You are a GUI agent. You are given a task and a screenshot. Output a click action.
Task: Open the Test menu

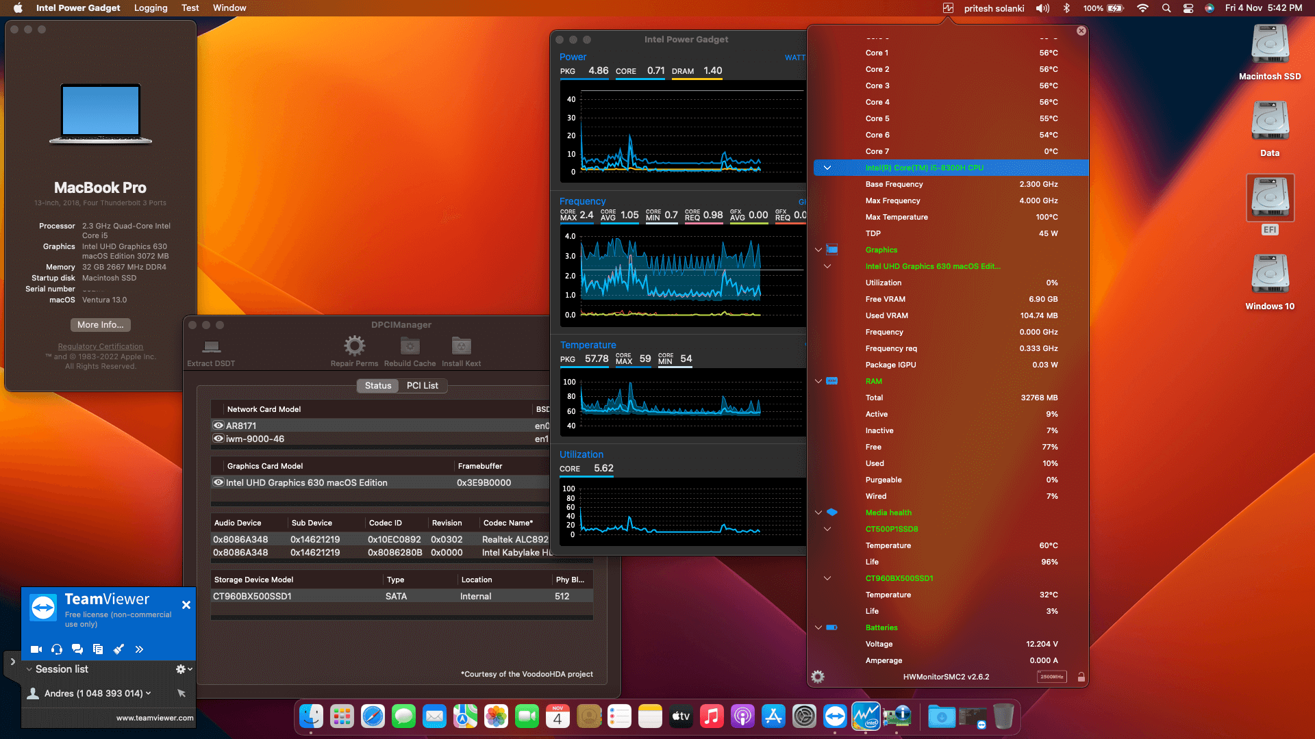click(190, 8)
